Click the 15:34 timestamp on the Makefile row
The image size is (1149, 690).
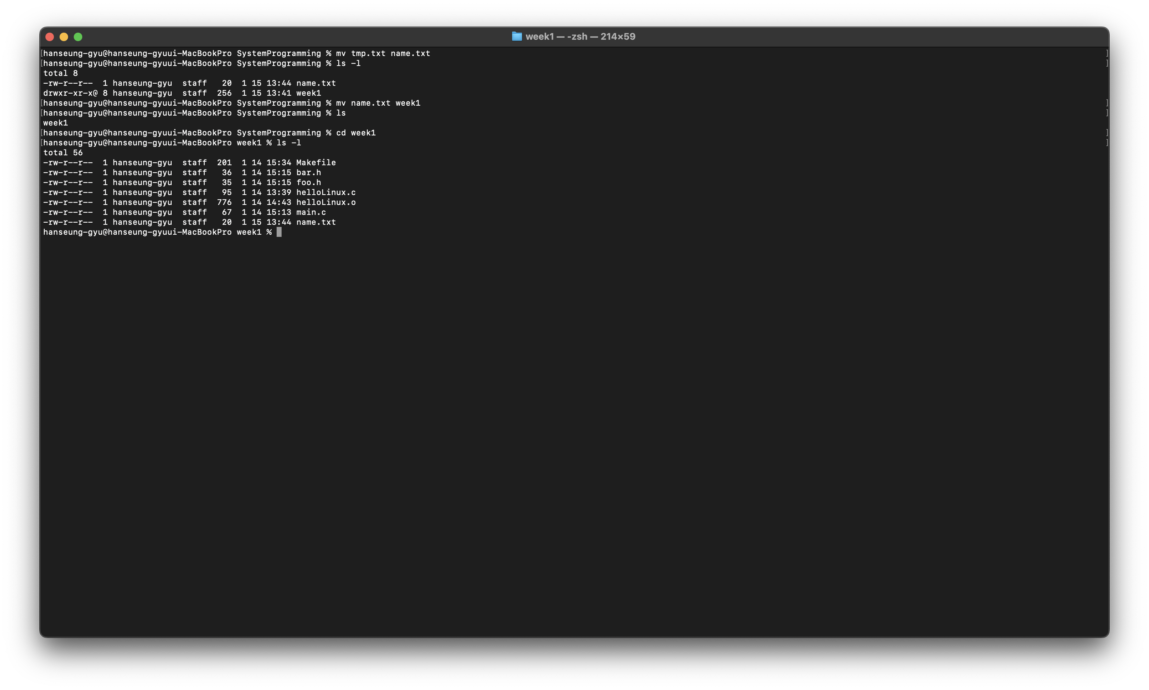point(278,162)
